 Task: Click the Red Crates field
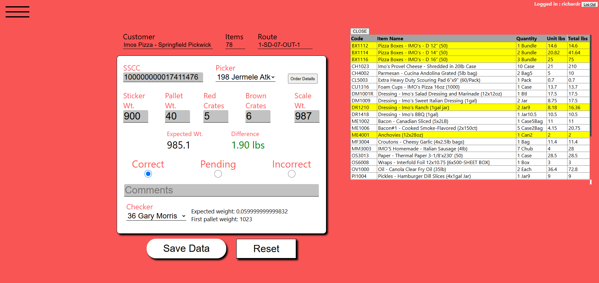pos(216,116)
